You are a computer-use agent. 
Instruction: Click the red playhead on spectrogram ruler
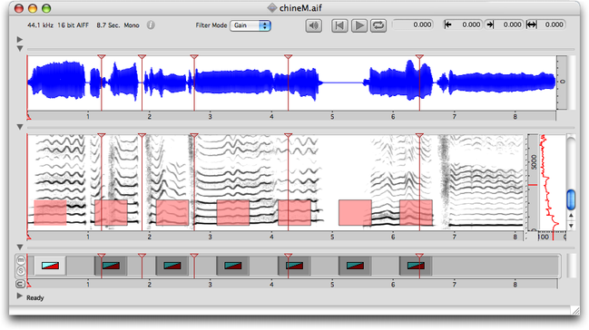pyautogui.click(x=28, y=237)
